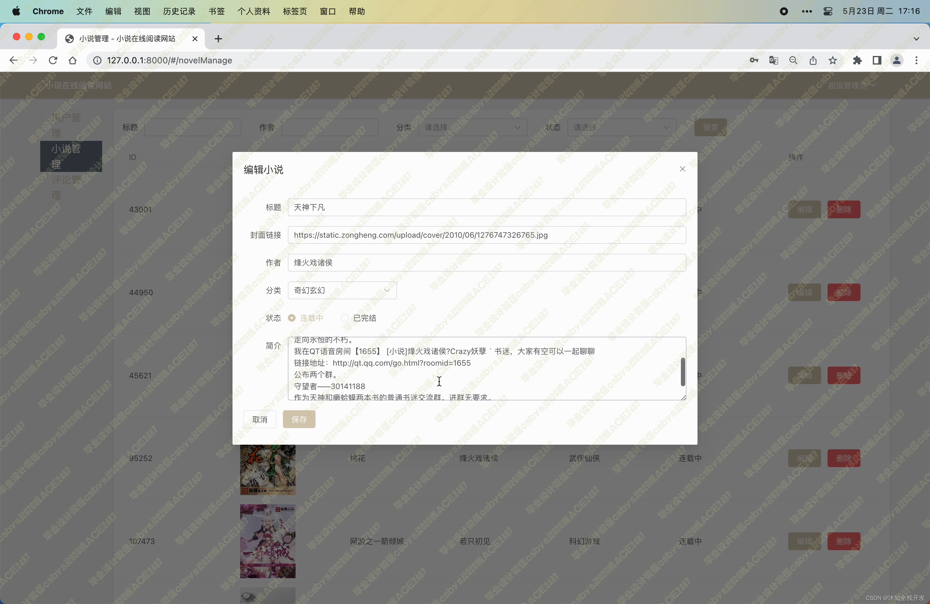Click the 保存 button
This screenshot has width=930, height=604.
pos(299,419)
